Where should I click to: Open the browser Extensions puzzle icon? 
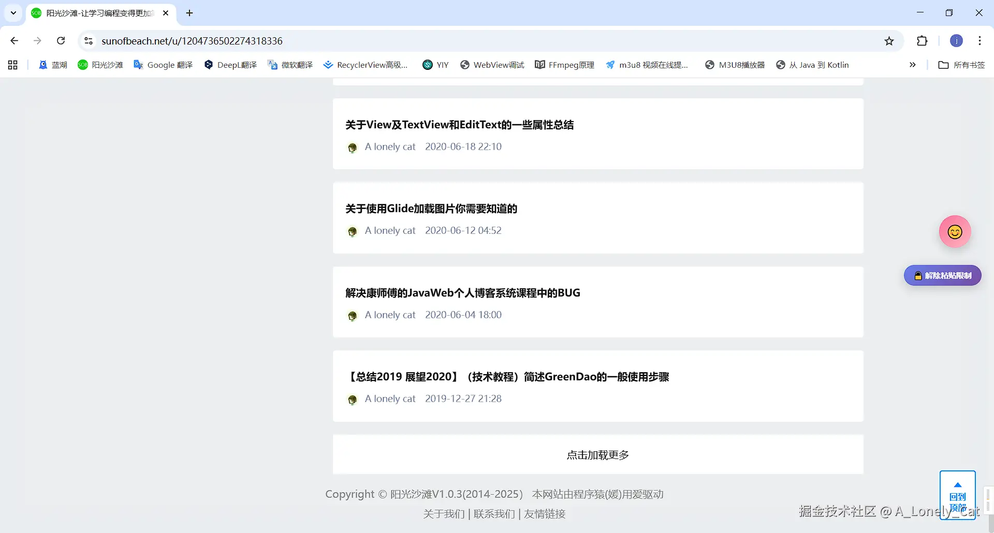[922, 40]
